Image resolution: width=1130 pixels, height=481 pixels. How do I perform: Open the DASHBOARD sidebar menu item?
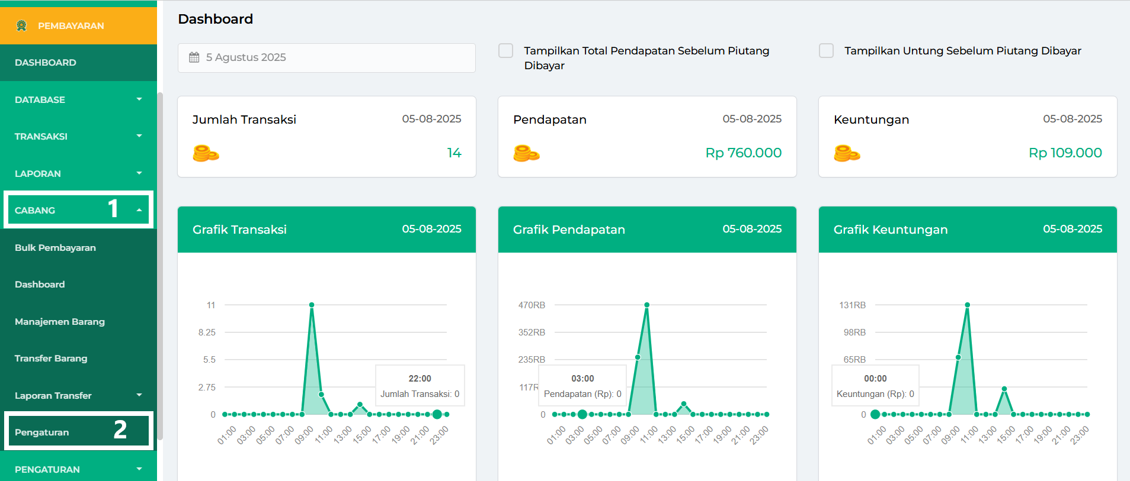(78, 63)
